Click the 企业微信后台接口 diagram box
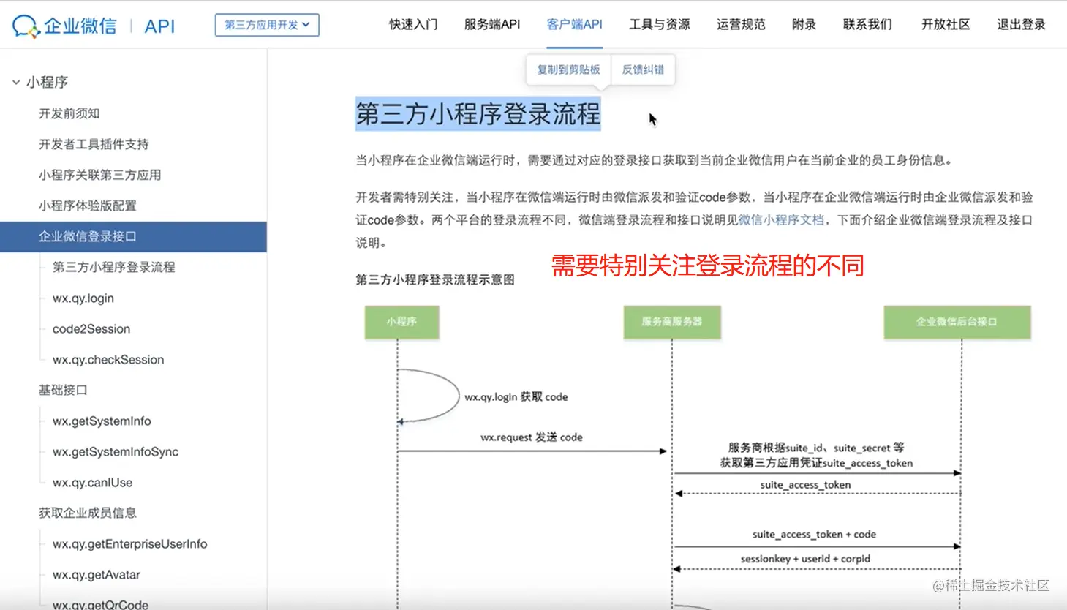This screenshot has height=610, width=1067. pyautogui.click(x=957, y=322)
